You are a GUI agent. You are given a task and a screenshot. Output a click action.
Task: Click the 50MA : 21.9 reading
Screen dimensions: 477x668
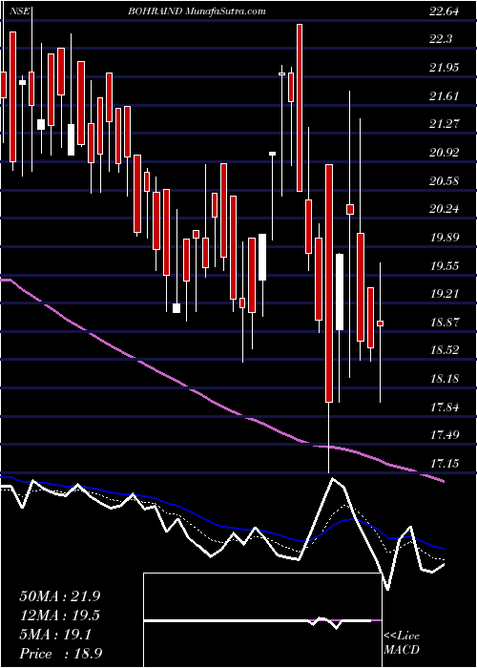click(60, 596)
